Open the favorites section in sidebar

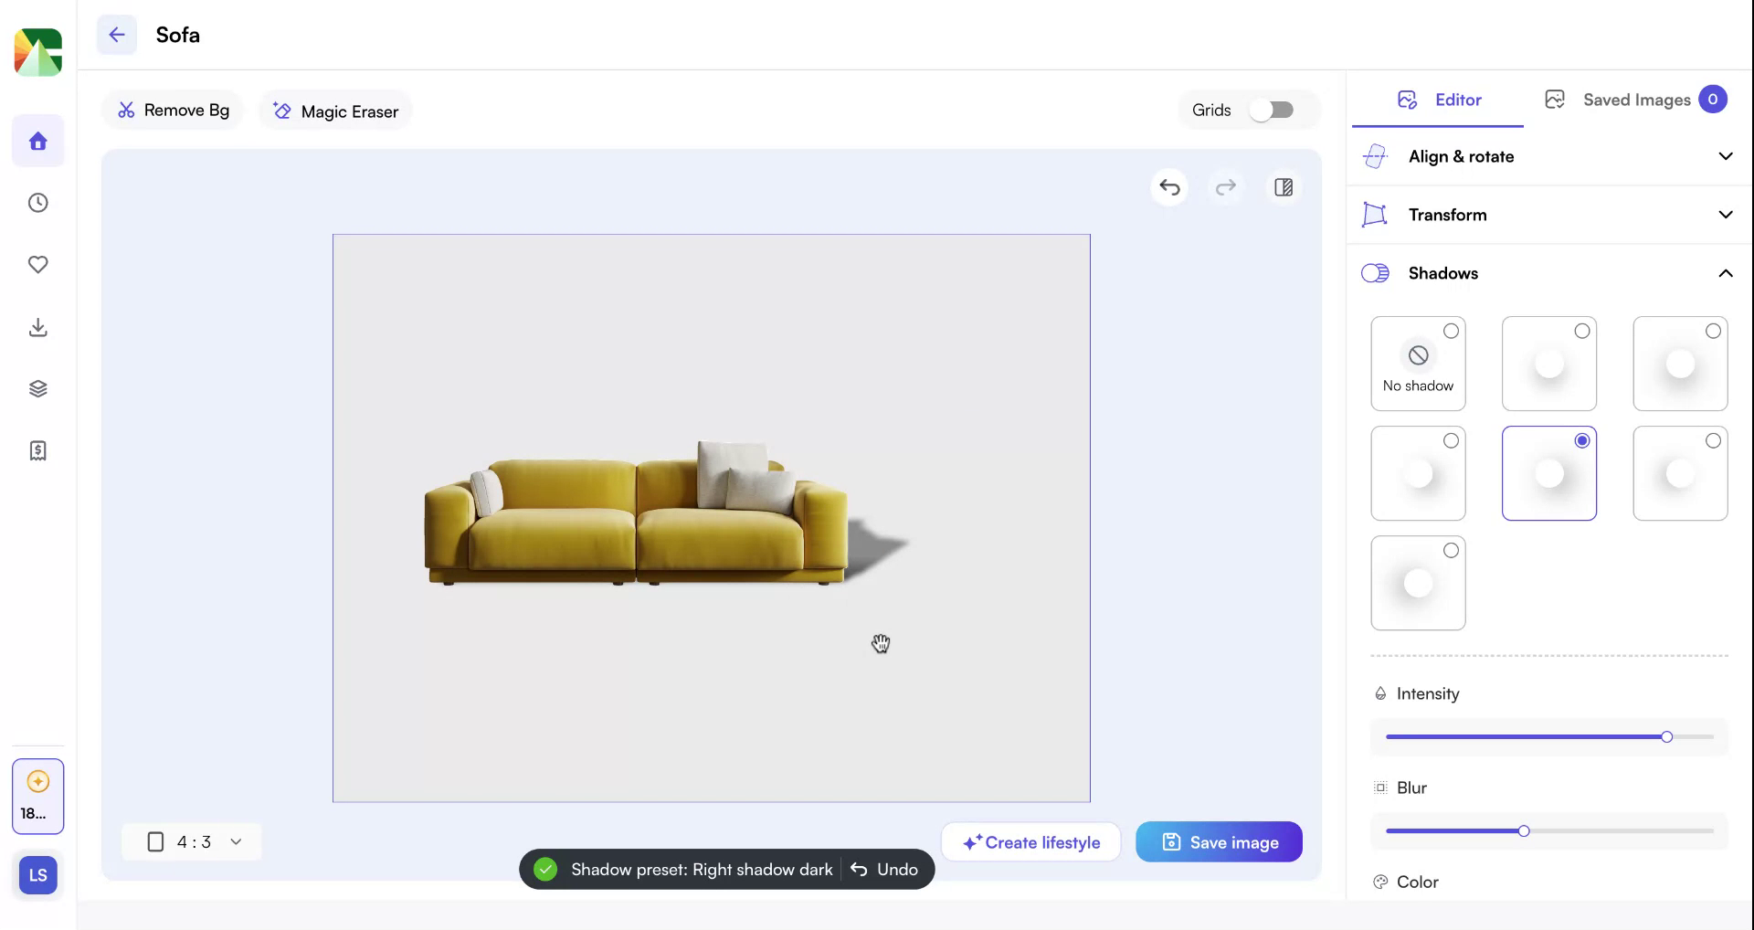(37, 265)
